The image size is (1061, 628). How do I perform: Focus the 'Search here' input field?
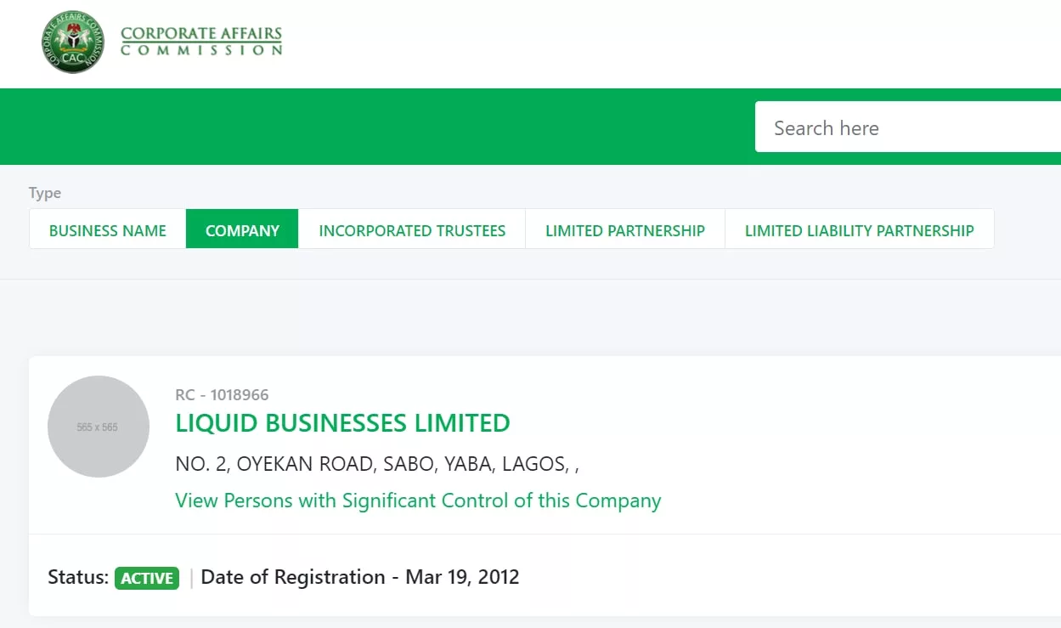[905, 127]
